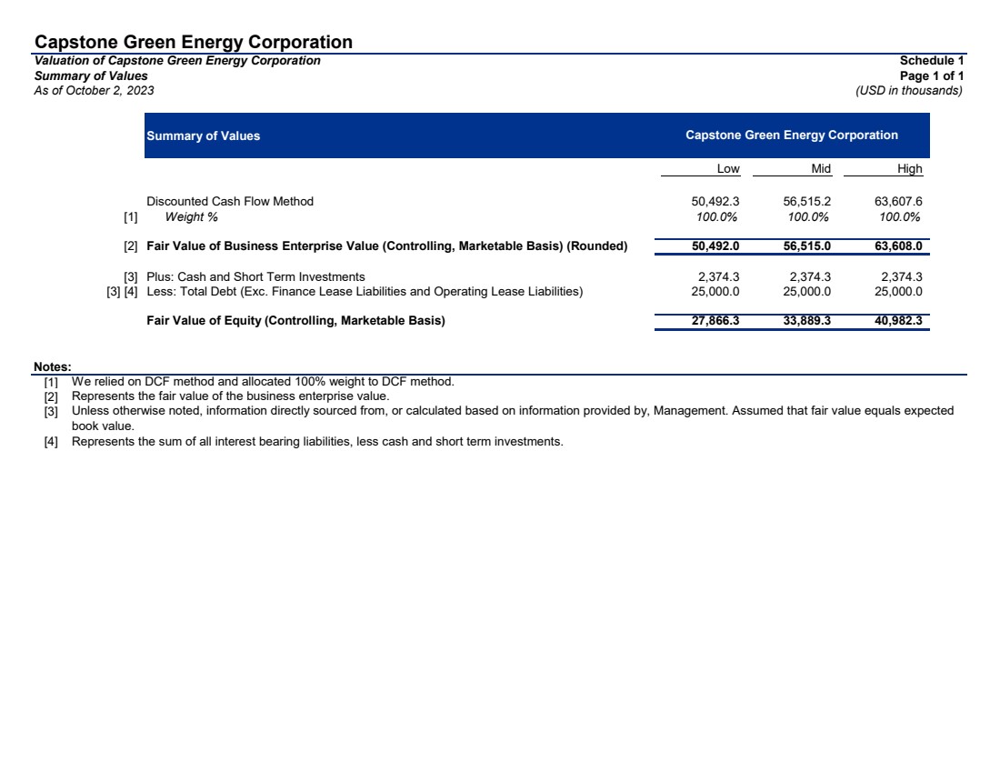Image resolution: width=1000 pixels, height=772 pixels.
Task: Click the date 'As of October 2, 2023'
Action: 95,91
